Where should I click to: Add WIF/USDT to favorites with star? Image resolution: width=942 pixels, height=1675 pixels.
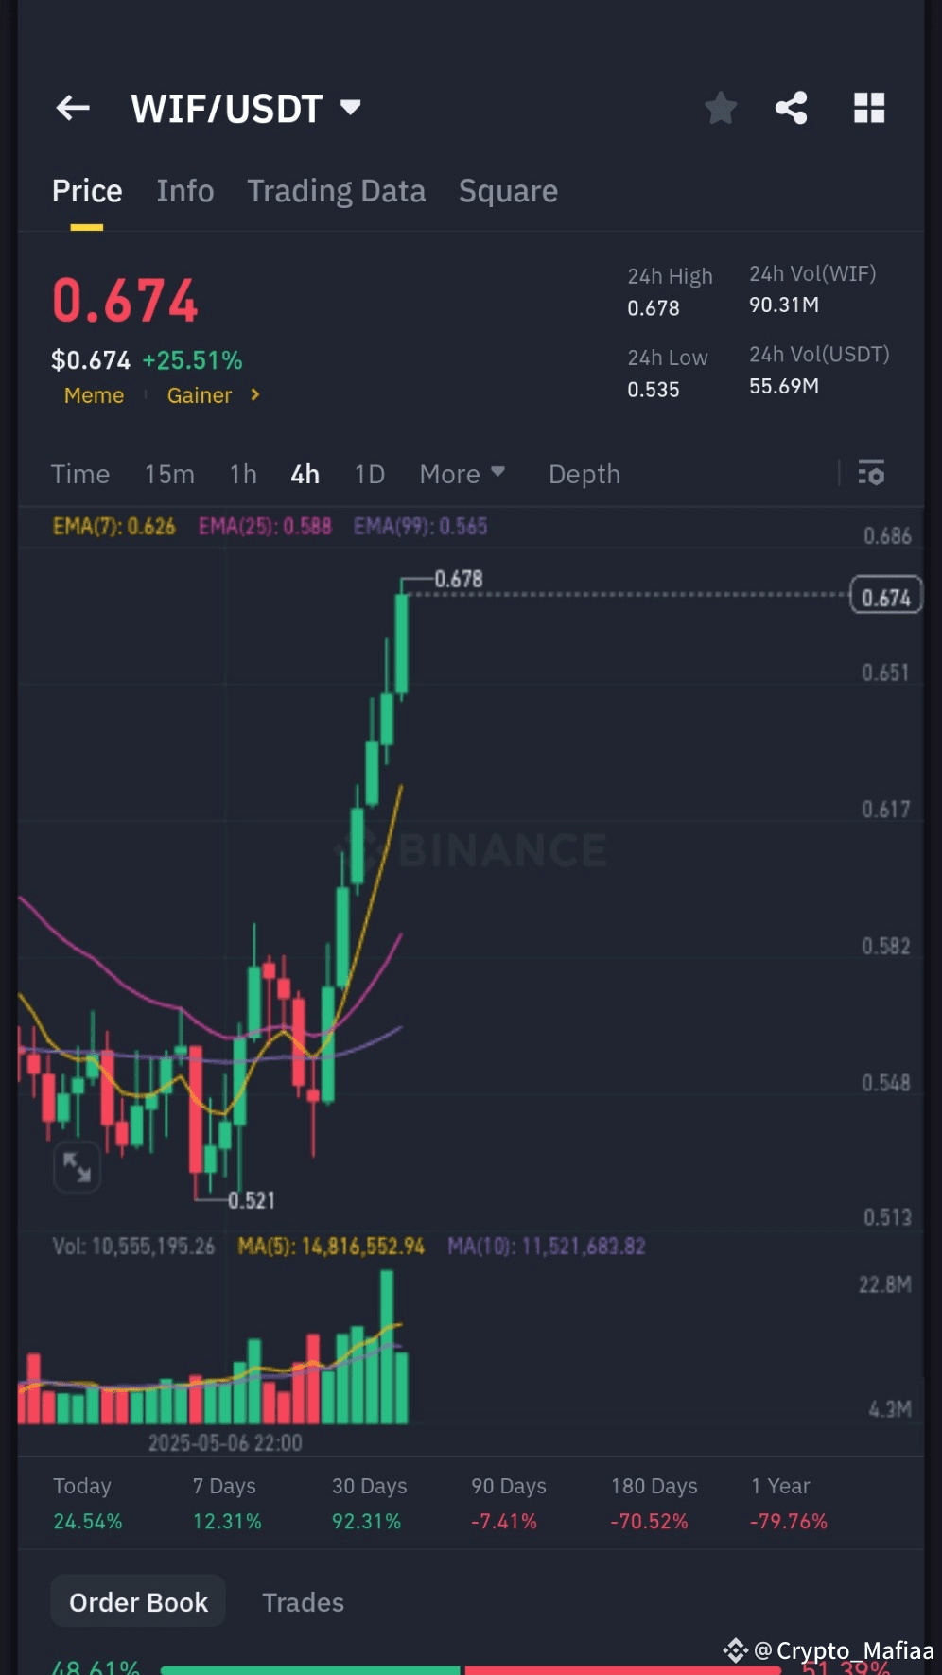click(721, 109)
